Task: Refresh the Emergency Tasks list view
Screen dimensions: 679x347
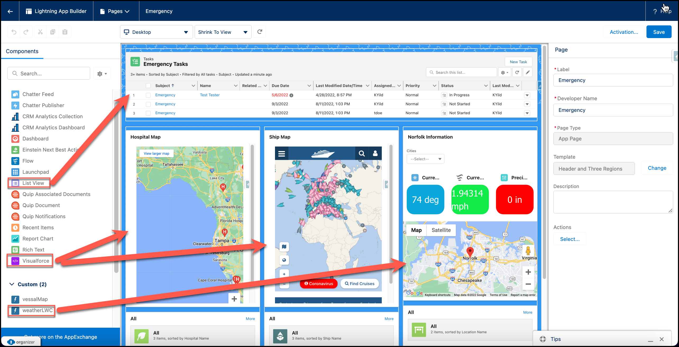Action: [517, 72]
